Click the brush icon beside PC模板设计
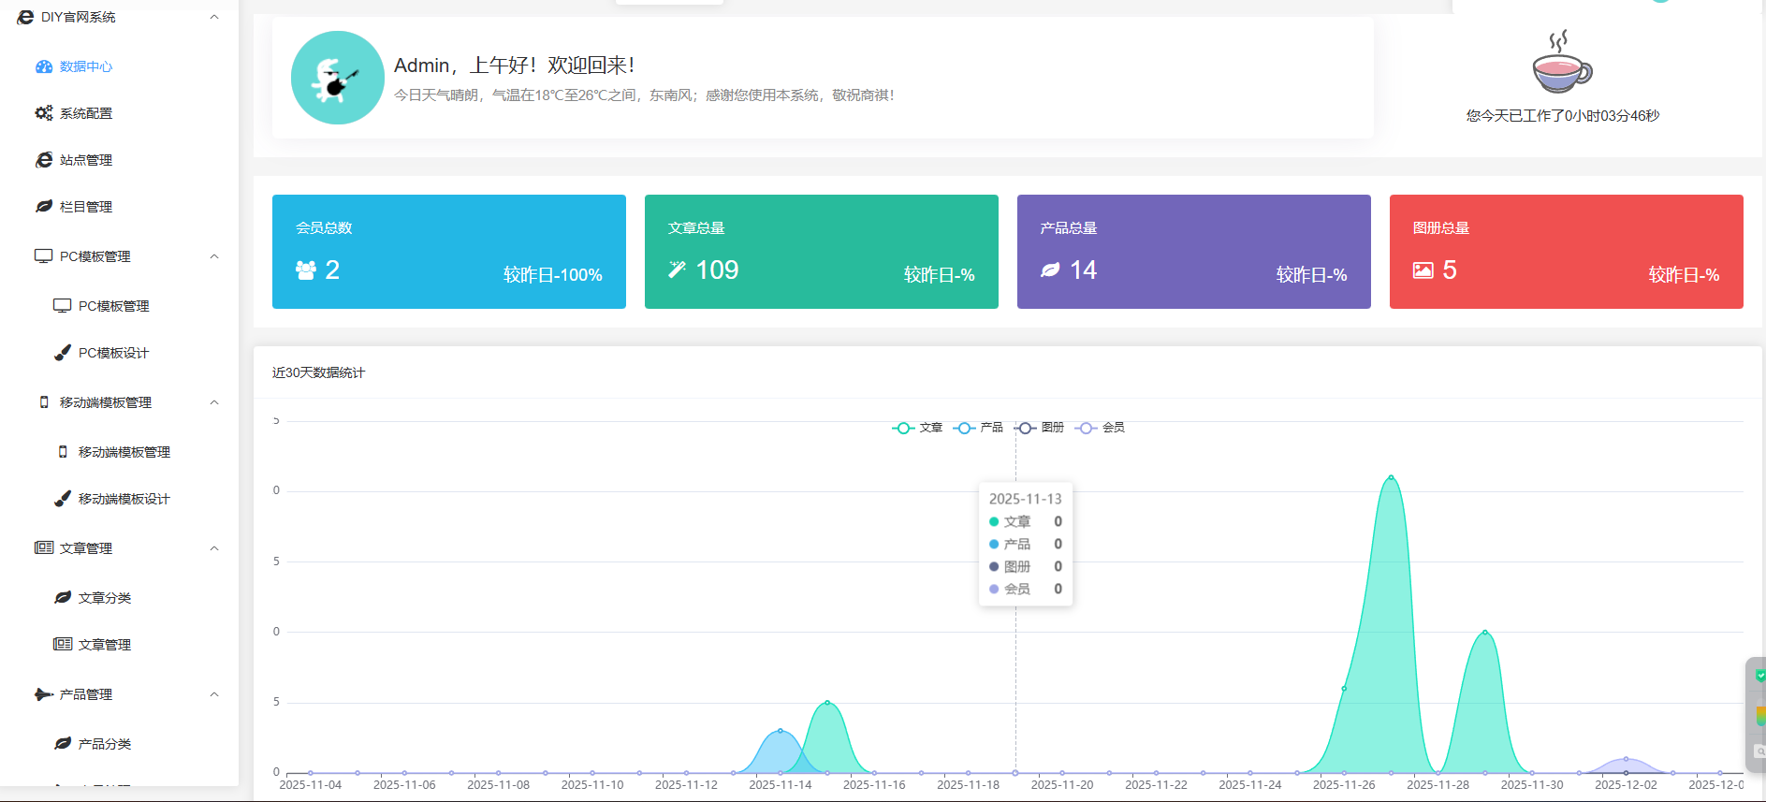The height and width of the screenshot is (802, 1766). tap(63, 353)
